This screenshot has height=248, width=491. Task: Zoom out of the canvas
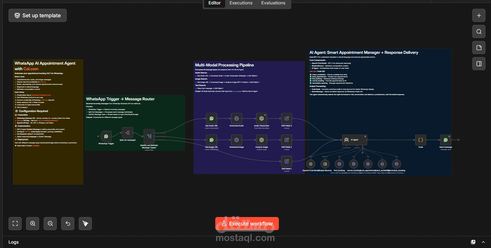tap(50, 224)
